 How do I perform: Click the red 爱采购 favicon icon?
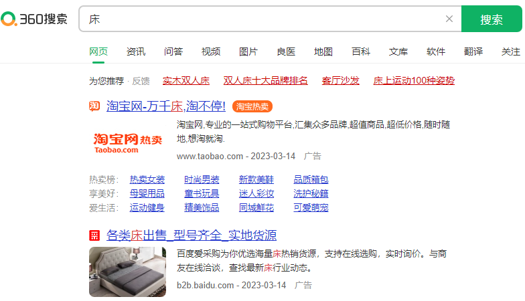point(94,235)
